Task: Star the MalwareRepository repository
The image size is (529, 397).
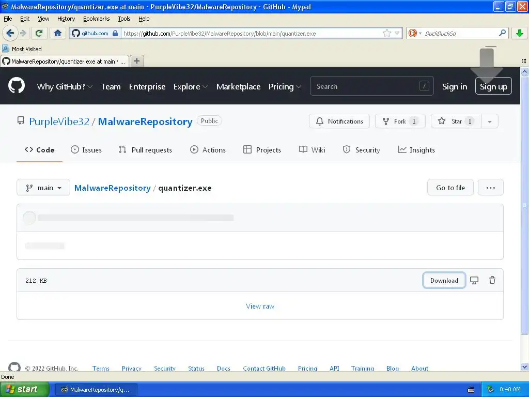Action: tap(456, 121)
